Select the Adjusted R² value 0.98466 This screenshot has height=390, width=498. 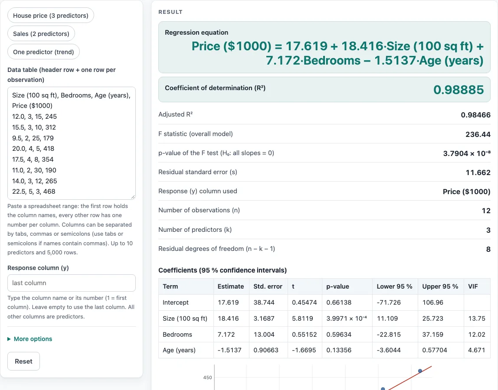tap(475, 115)
